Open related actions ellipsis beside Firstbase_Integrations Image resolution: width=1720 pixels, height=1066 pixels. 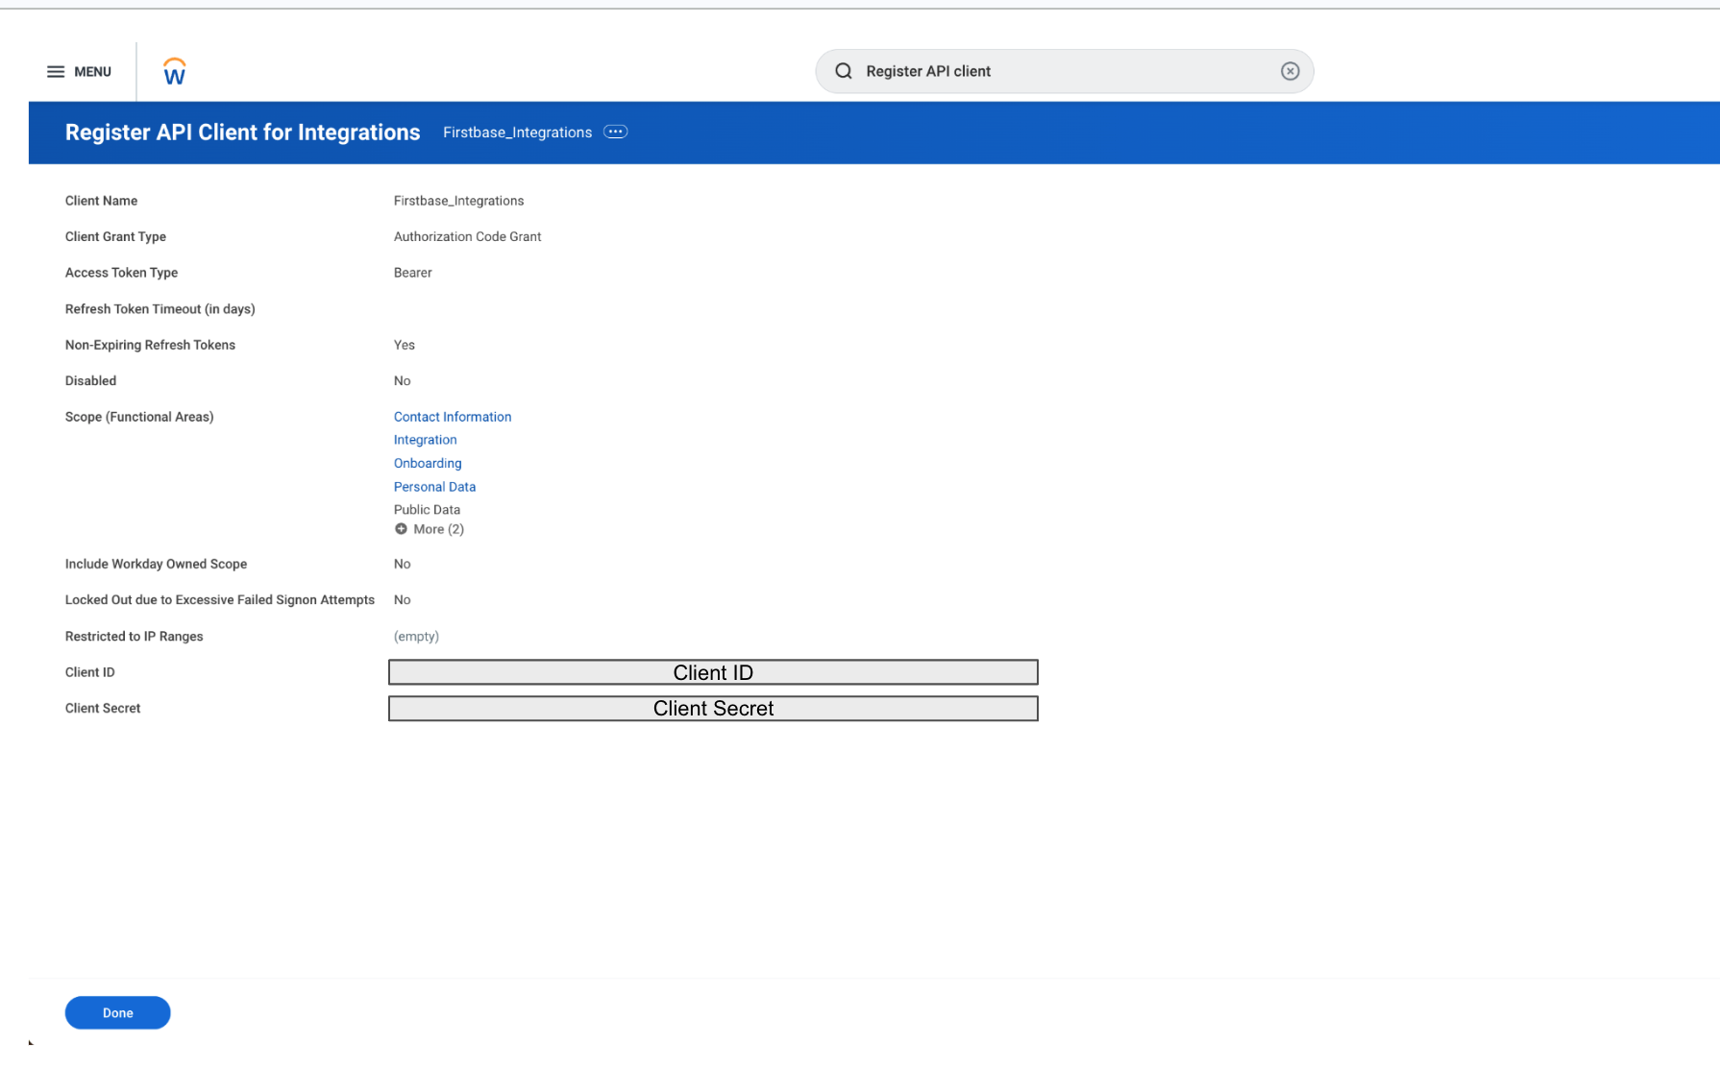tap(615, 132)
